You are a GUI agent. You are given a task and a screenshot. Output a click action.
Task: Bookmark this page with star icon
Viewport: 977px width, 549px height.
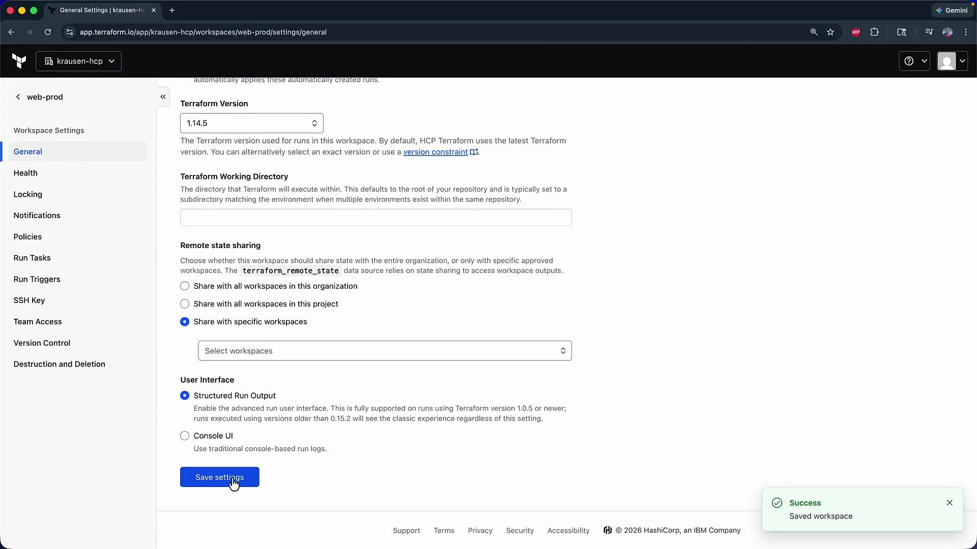tap(830, 32)
